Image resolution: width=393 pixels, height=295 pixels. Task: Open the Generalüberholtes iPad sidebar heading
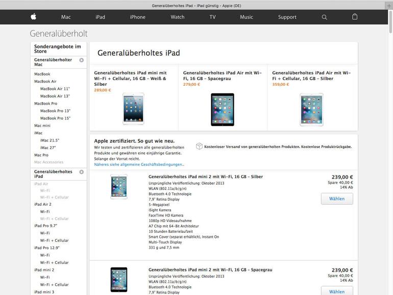click(53, 174)
